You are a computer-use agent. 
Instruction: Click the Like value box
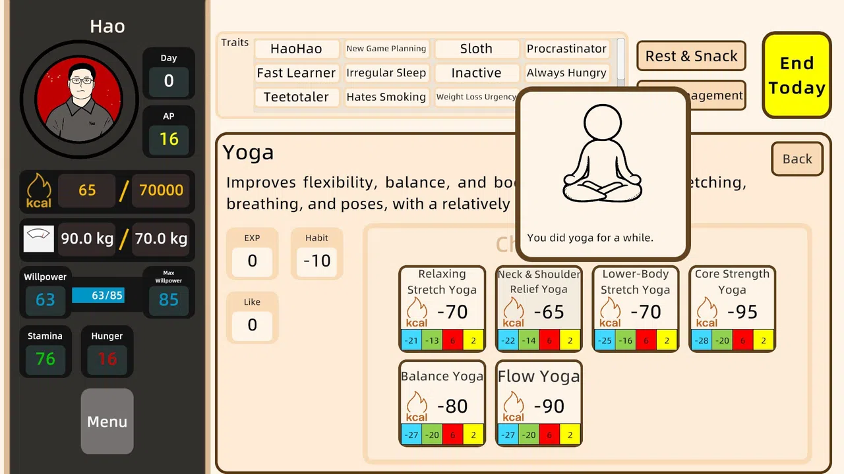[252, 325]
